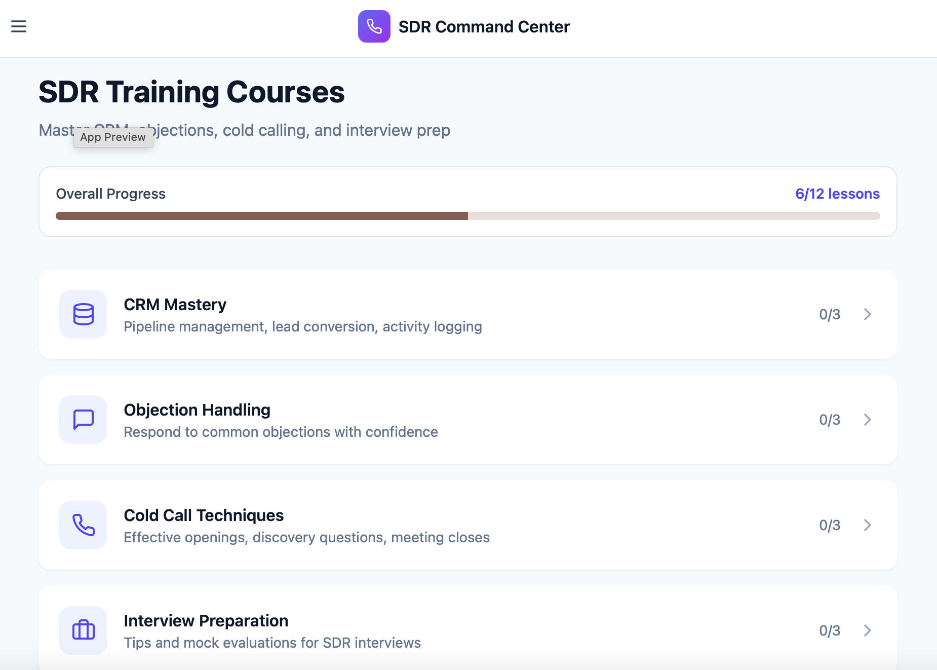Screen dimensions: 937x670
Task: Open CRM Mastery via its chevron arrow
Action: (868, 314)
